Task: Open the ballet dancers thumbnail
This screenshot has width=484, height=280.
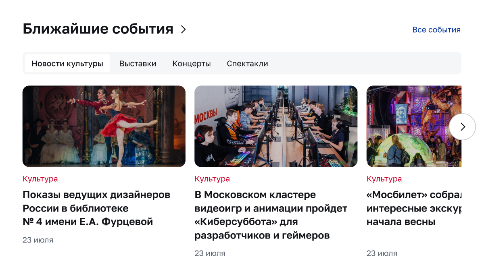Action: pos(104,126)
